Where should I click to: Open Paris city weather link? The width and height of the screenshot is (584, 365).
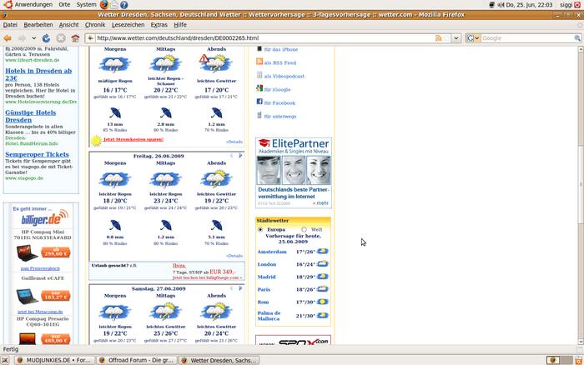pyautogui.click(x=264, y=290)
